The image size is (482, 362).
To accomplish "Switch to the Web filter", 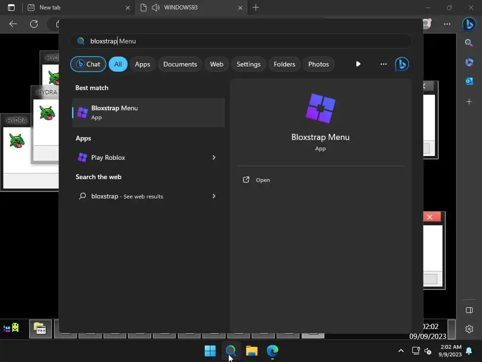I will [217, 64].
